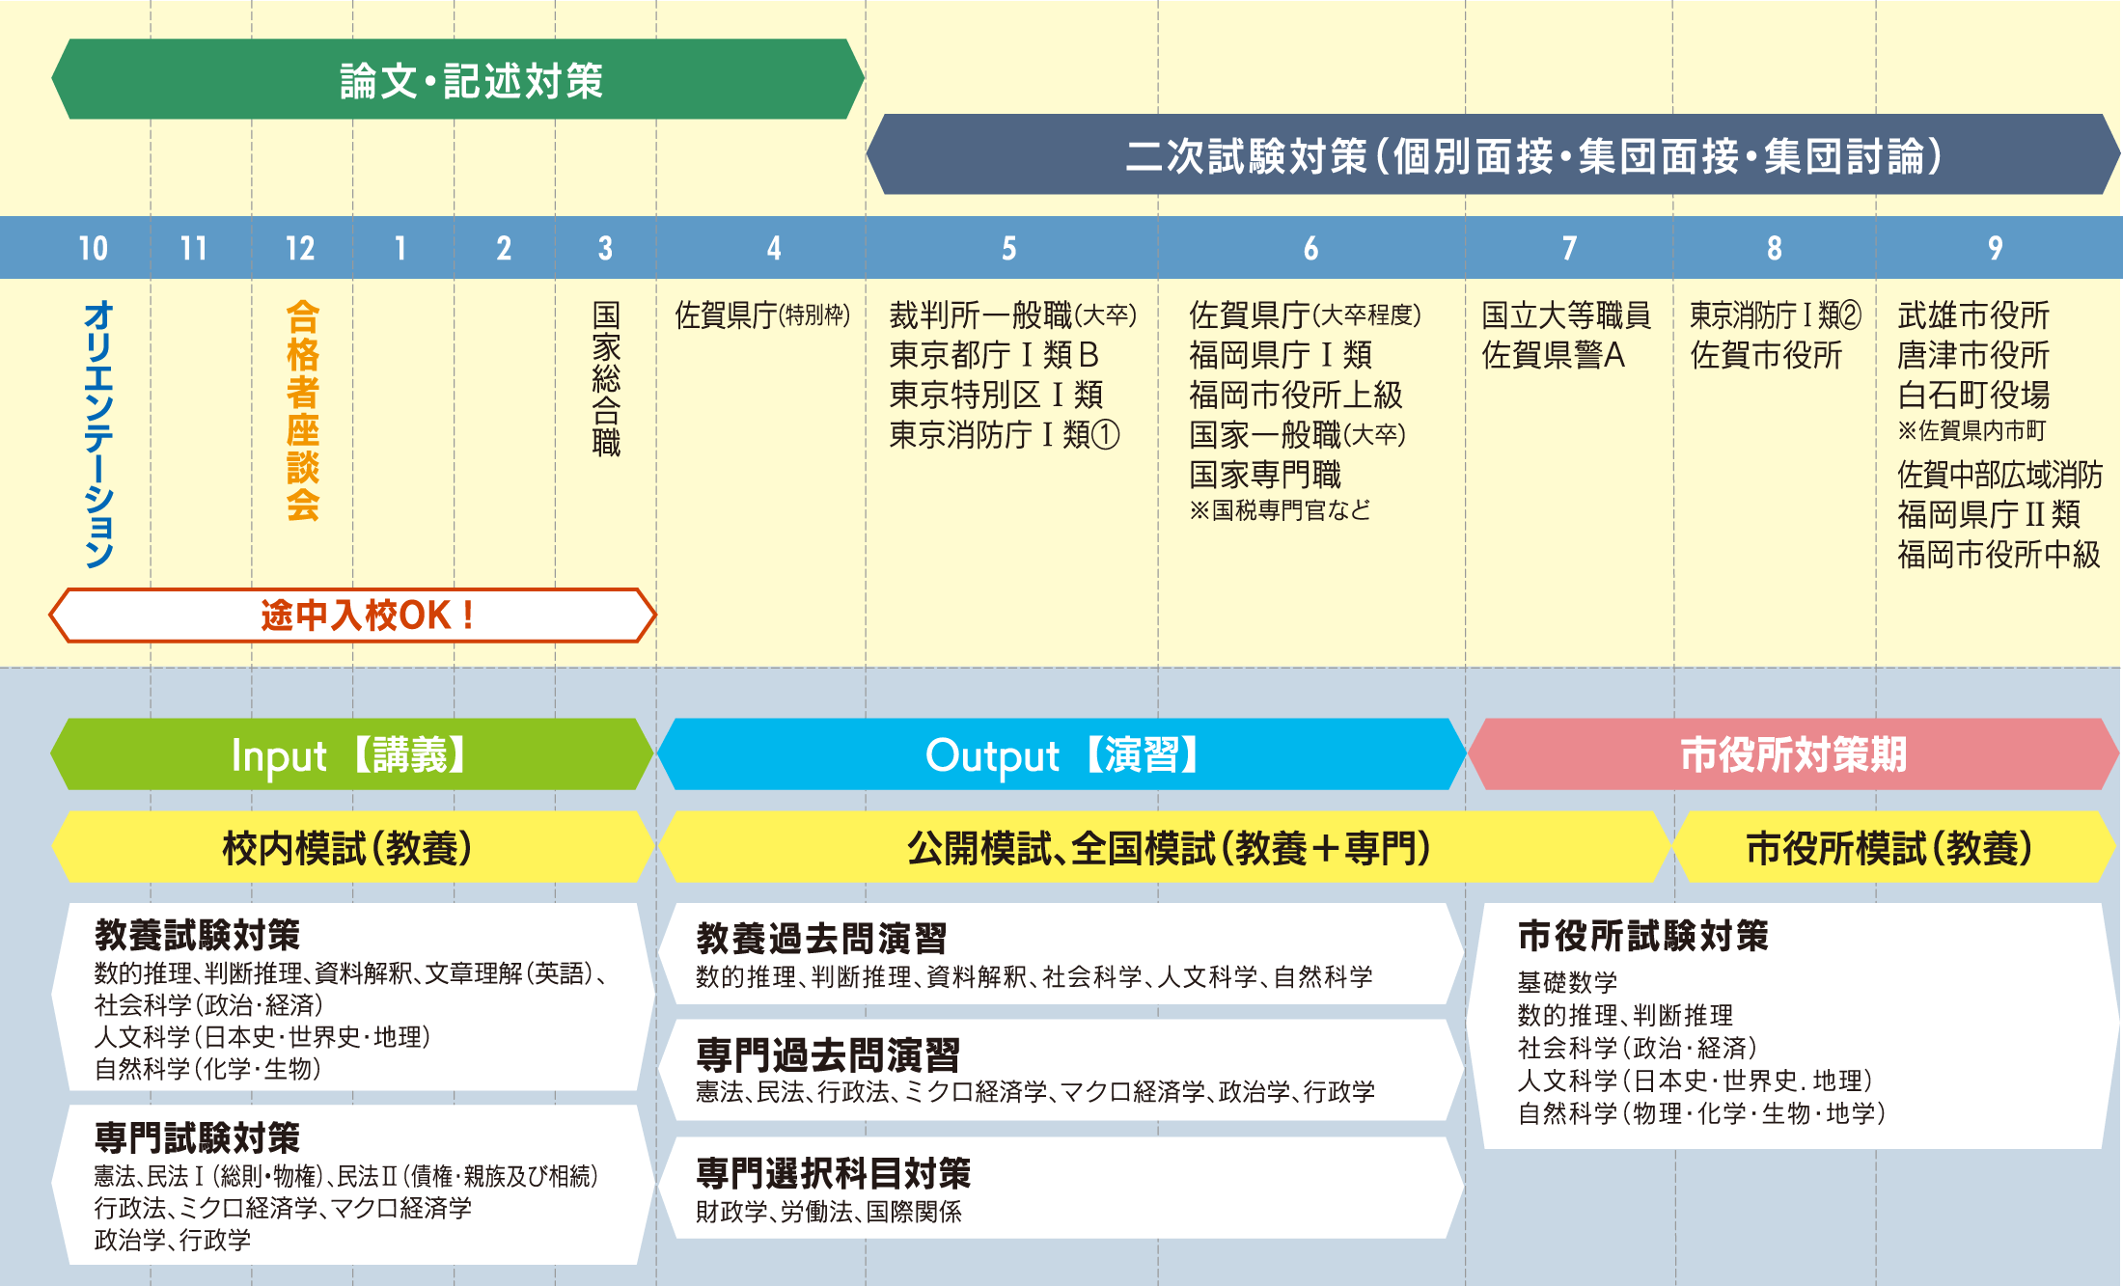Click the 教養過去問演習 heading
The width and height of the screenshot is (2123, 1286).
(x=821, y=938)
